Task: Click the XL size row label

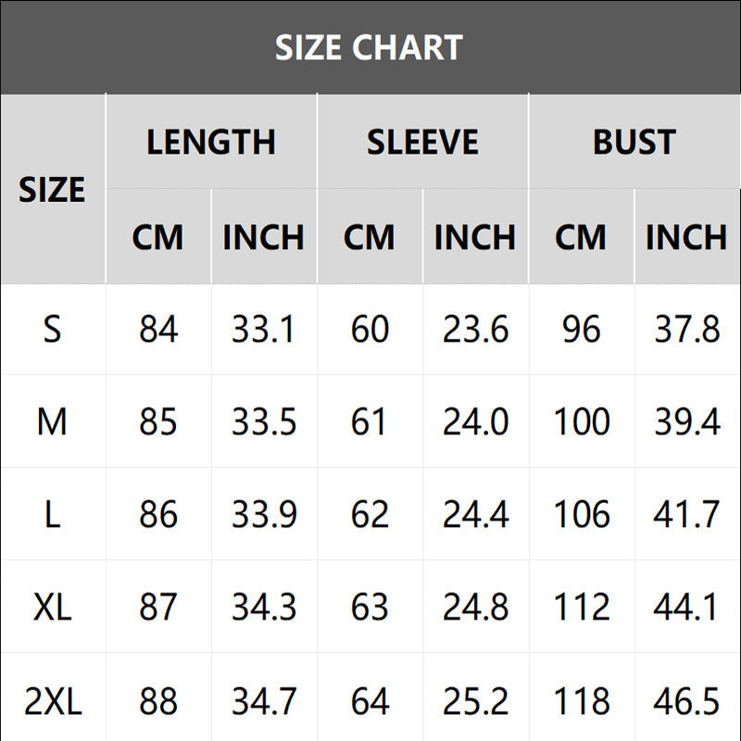Action: tap(52, 608)
